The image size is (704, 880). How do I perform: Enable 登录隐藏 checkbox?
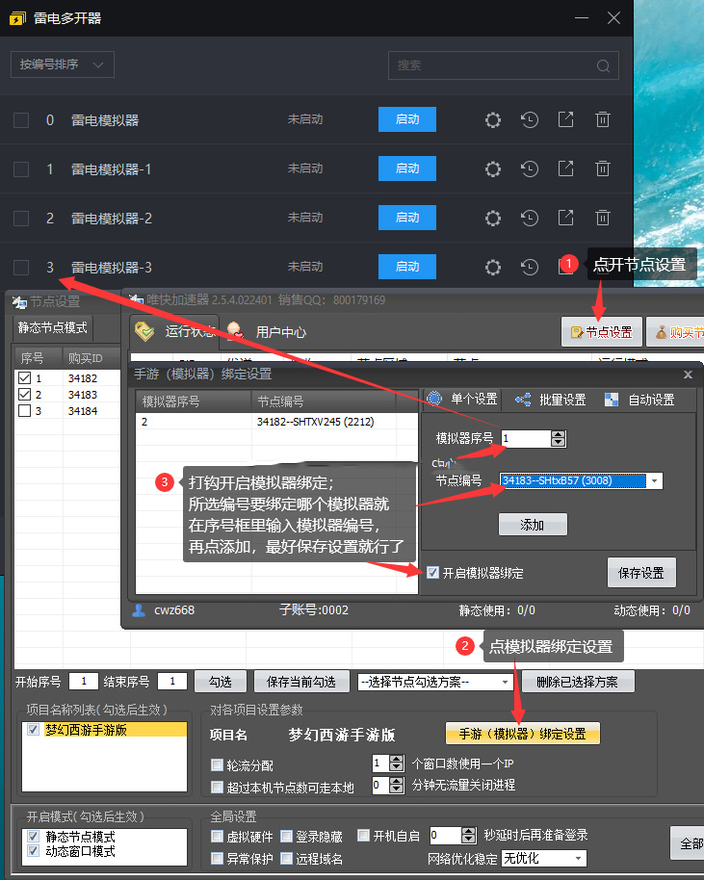tap(286, 837)
